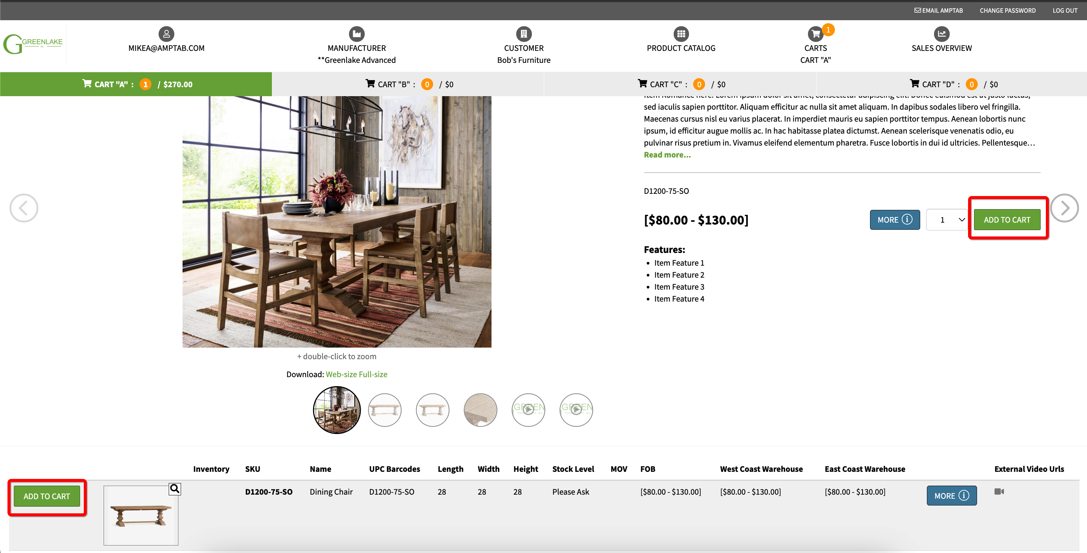
Task: Click the Customer building icon
Action: [524, 34]
